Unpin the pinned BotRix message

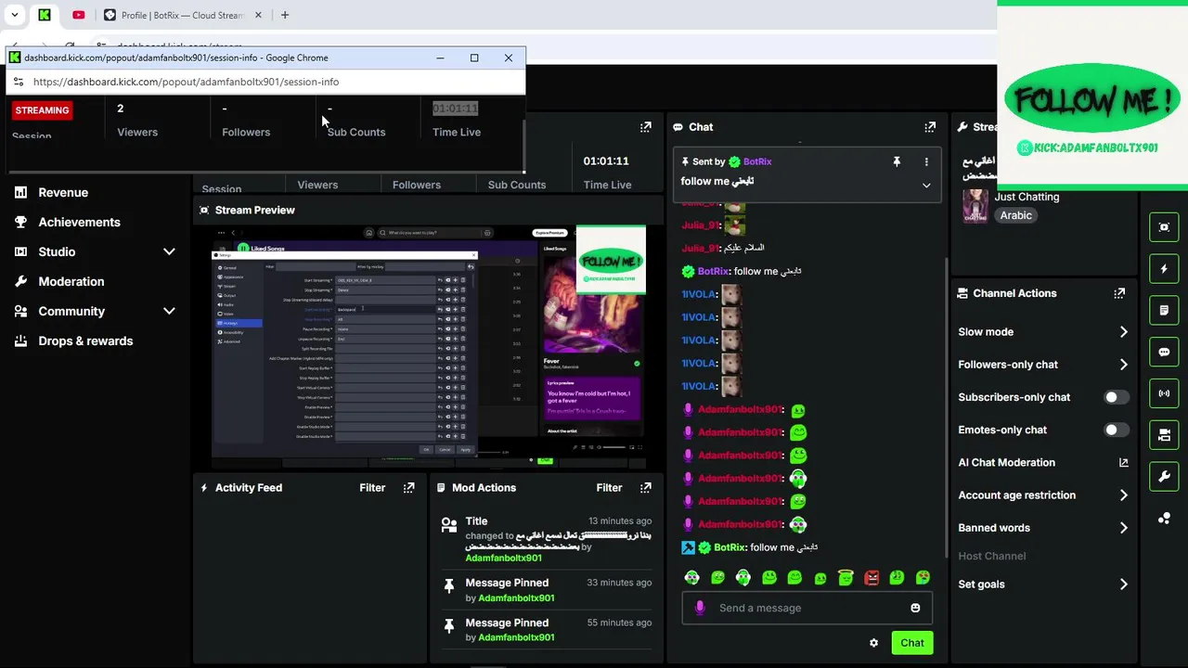tap(897, 161)
